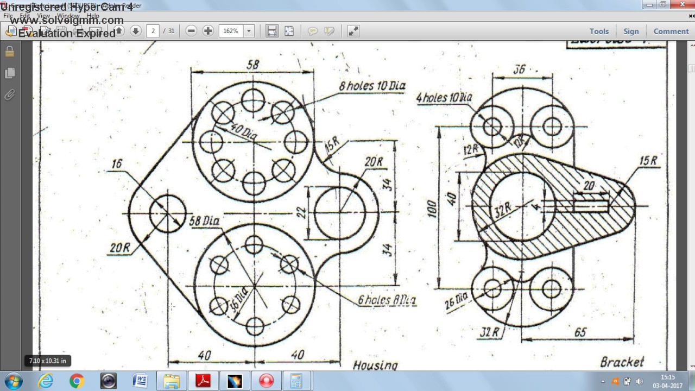Open the Comment pane
Viewport: 695px width, 391px height.
[x=671, y=31]
